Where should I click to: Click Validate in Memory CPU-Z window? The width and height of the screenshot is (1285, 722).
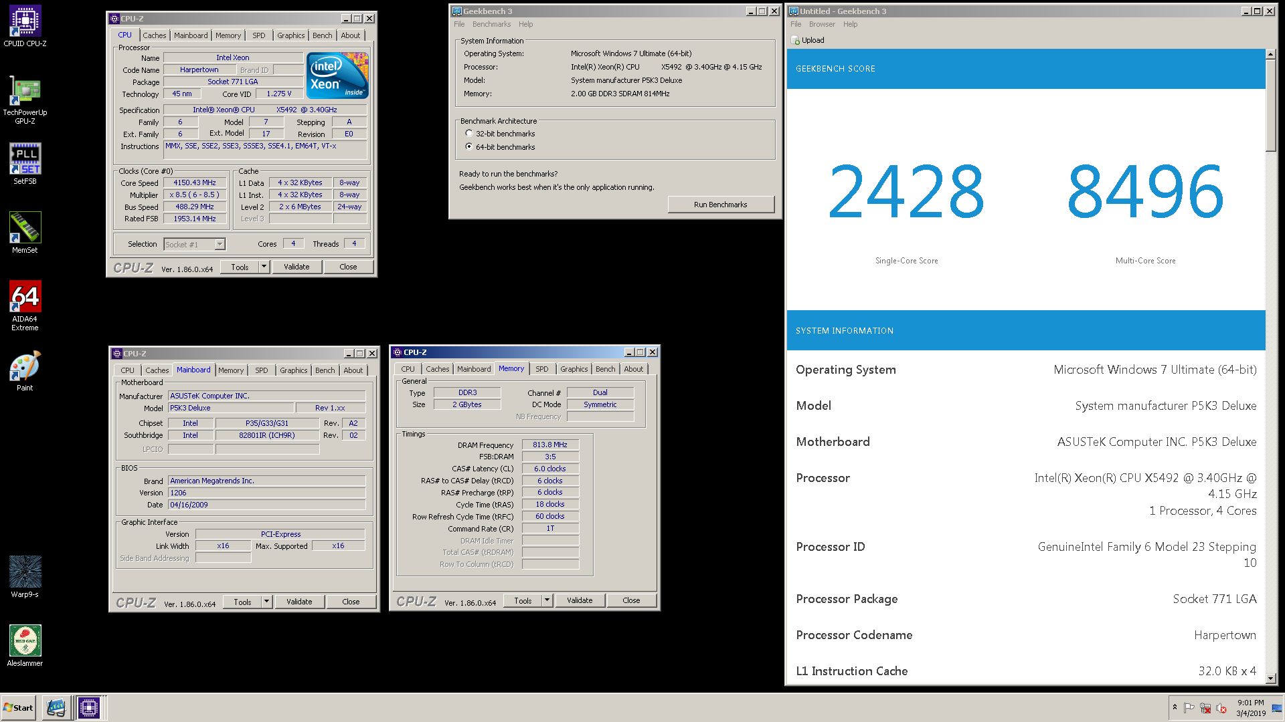[x=580, y=600]
